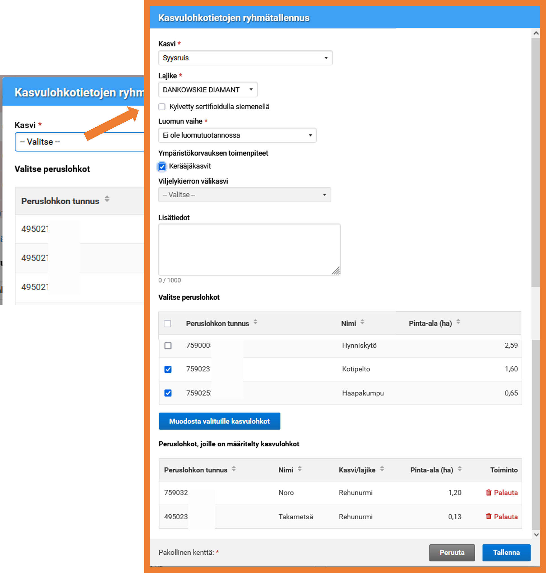Open the Kasvi dropdown showing Syysruis
This screenshot has height=573, width=546.
tap(245, 58)
